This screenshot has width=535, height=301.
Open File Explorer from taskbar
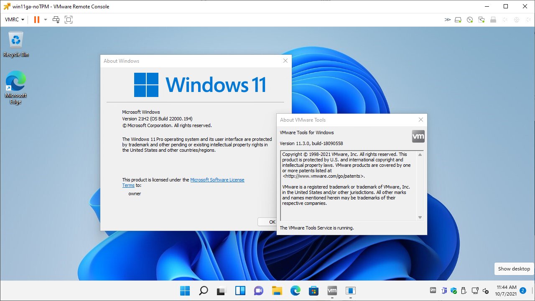point(277,291)
